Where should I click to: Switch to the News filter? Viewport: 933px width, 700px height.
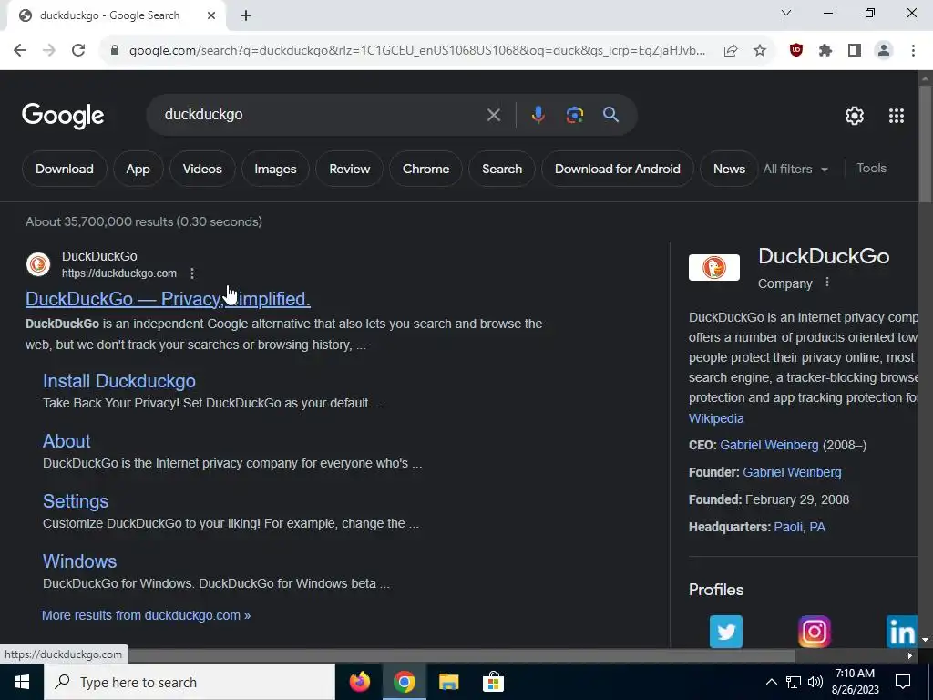729,169
